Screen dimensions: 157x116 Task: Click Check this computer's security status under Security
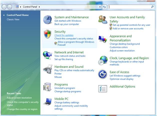(x=74, y=39)
